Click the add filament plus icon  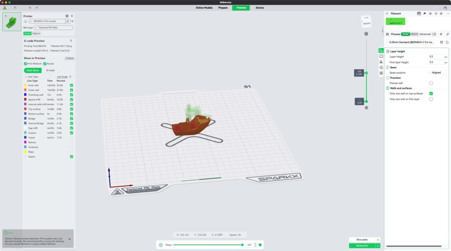click(x=430, y=14)
